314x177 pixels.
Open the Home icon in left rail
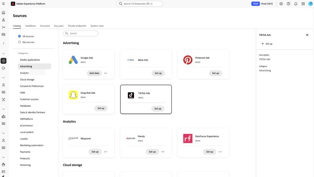tap(3, 13)
